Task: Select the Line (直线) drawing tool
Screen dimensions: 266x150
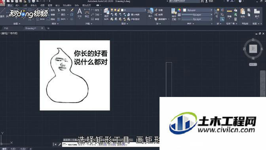Action: [2, 13]
